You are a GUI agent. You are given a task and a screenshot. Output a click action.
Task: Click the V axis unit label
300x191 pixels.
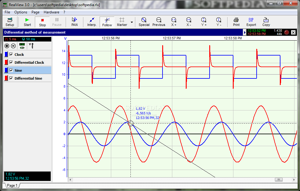[65, 38]
